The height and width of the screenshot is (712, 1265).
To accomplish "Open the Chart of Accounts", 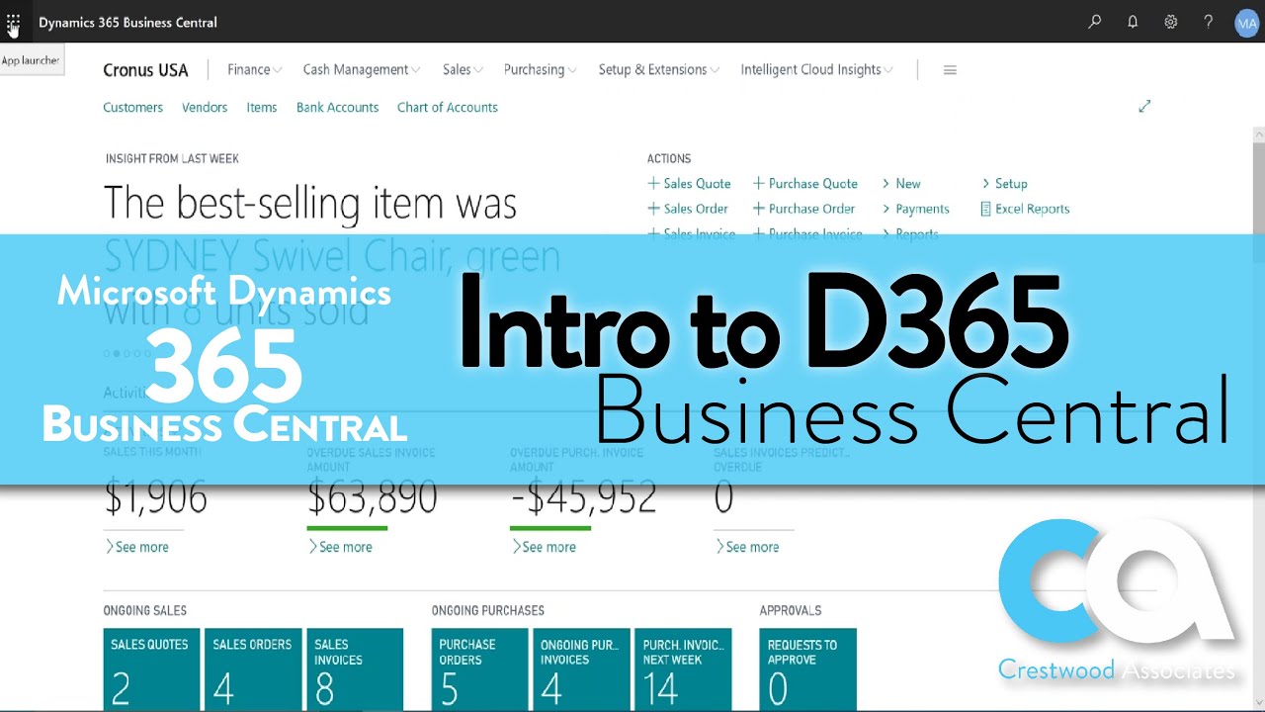I will pyautogui.click(x=448, y=107).
